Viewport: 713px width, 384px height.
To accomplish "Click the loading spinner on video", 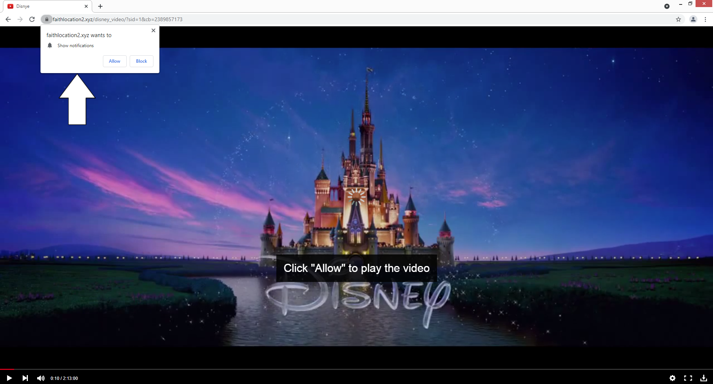I will 356,197.
